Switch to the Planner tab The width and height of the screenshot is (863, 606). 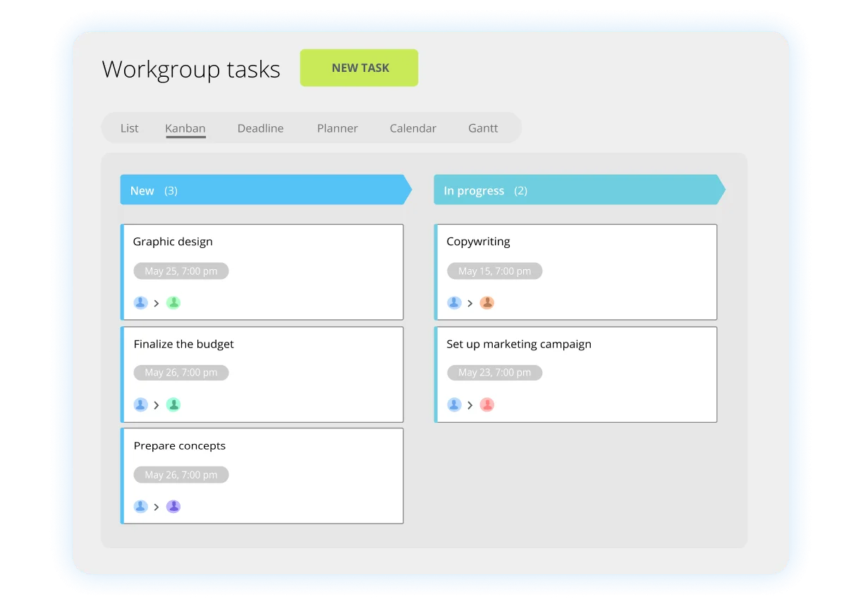337,128
